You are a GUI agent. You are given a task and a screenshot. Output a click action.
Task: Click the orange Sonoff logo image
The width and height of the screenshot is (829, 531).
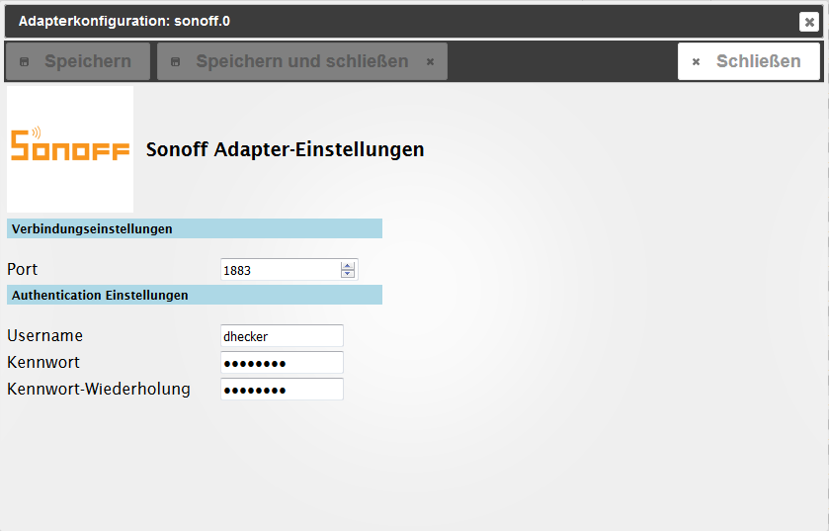(70, 149)
